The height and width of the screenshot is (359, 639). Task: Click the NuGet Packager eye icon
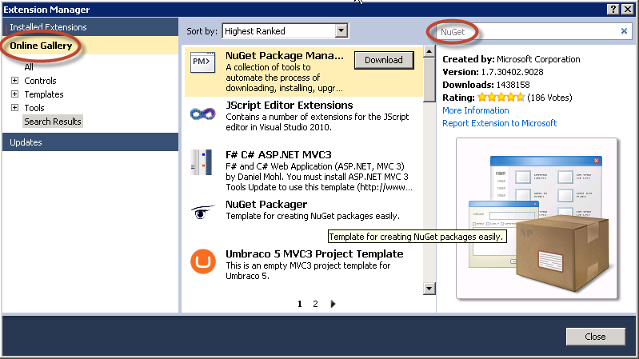202,212
